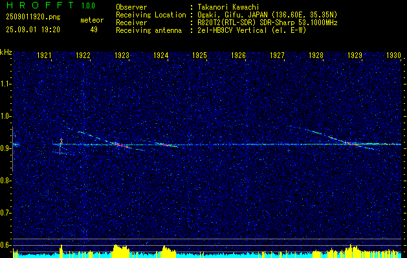Image resolution: width=407 pixels, height=258 pixels.
Task: Click the HROFFT title text
Action: [x=39, y=5]
